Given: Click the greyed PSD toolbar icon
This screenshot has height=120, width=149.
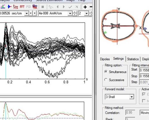Looking at the screenshot, I should coord(28,7).
